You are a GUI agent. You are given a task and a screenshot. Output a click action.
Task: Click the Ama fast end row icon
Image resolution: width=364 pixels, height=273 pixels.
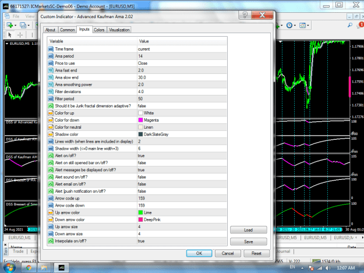[51, 70]
